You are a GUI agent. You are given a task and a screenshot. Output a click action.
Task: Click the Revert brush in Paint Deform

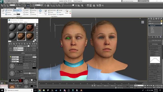click(x=67, y=11)
